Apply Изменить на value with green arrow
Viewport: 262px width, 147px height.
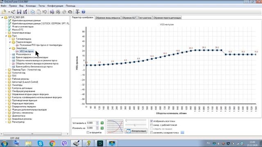tap(102, 128)
